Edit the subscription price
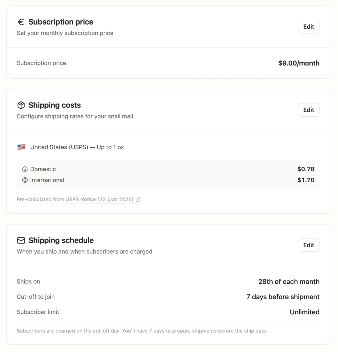The image size is (338, 352). (309, 27)
